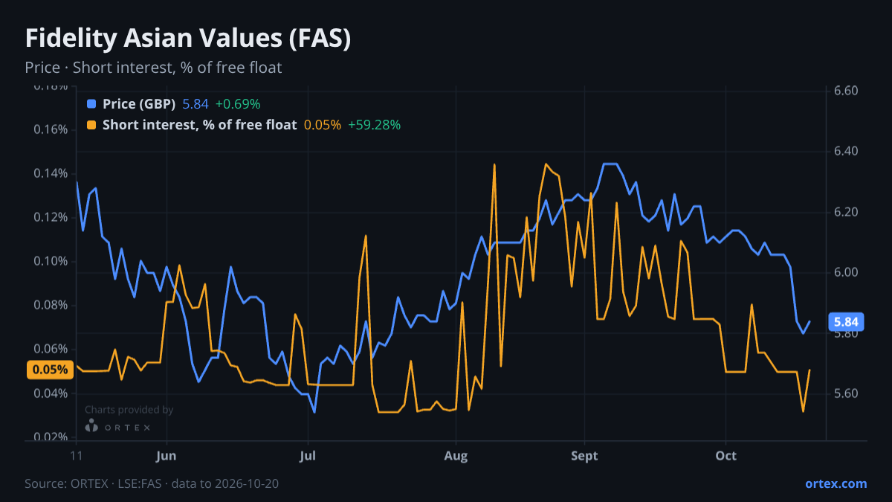This screenshot has width=892, height=502.
Task: Click the orange Short interest legend swatch
Action: (x=92, y=125)
